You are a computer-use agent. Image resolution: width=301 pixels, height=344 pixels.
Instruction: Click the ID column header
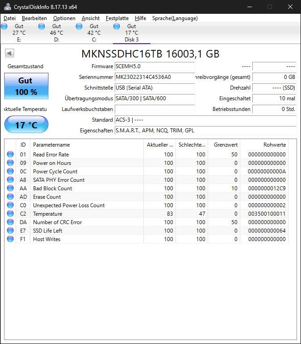[23, 145]
